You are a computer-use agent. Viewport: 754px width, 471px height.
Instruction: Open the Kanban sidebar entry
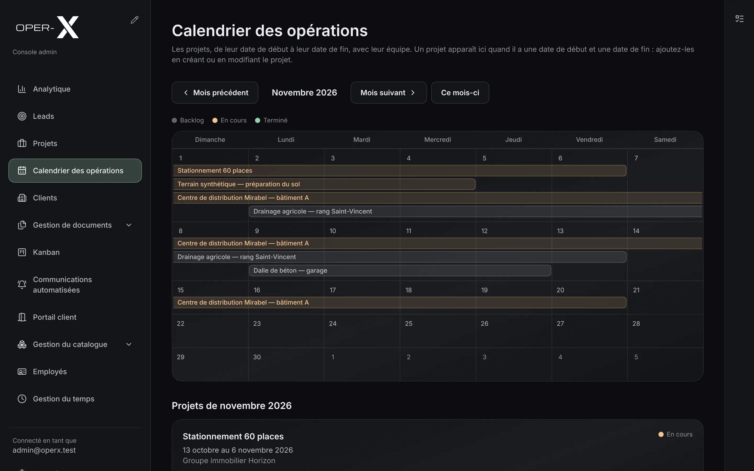coord(75,252)
